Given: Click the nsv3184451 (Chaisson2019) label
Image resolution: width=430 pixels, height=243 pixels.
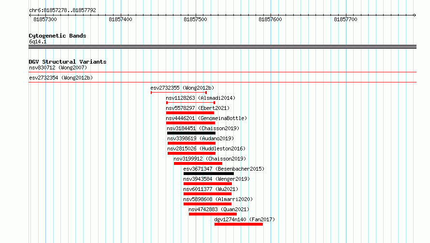Looking at the screenshot, I should pyautogui.click(x=203, y=128).
